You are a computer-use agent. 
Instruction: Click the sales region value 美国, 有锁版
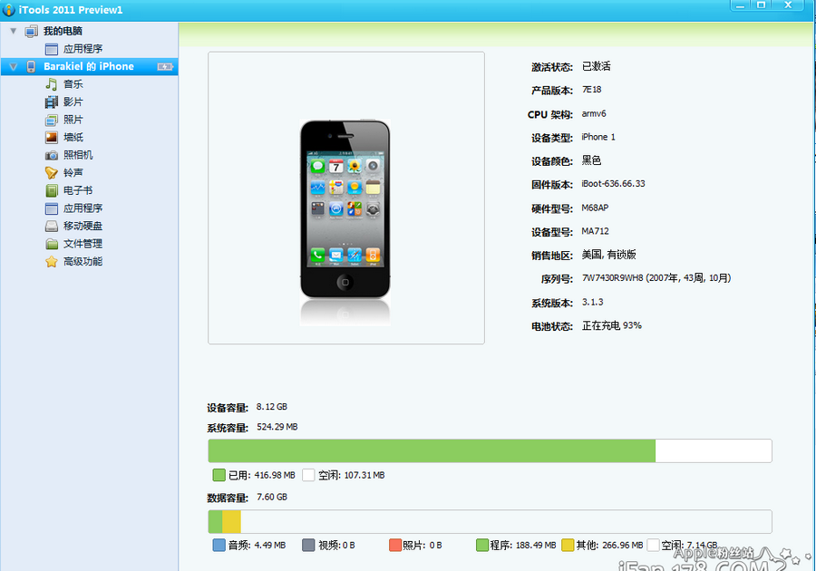coord(609,255)
